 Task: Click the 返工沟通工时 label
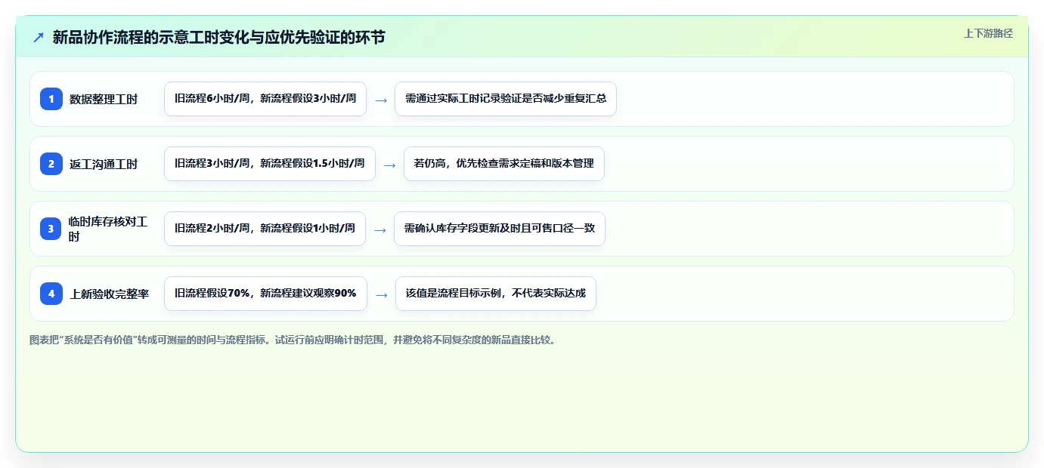point(104,164)
